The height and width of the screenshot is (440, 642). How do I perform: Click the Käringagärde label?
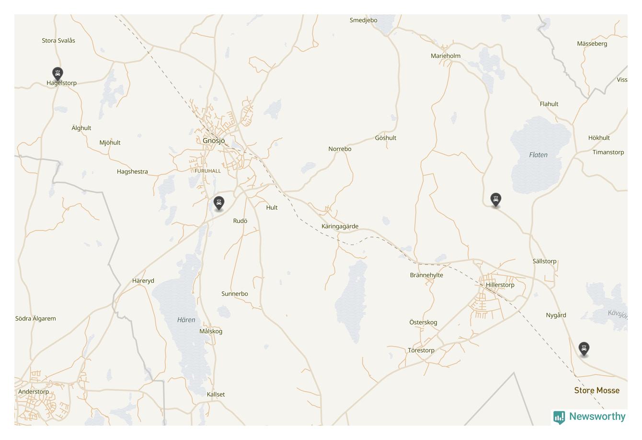click(x=340, y=226)
